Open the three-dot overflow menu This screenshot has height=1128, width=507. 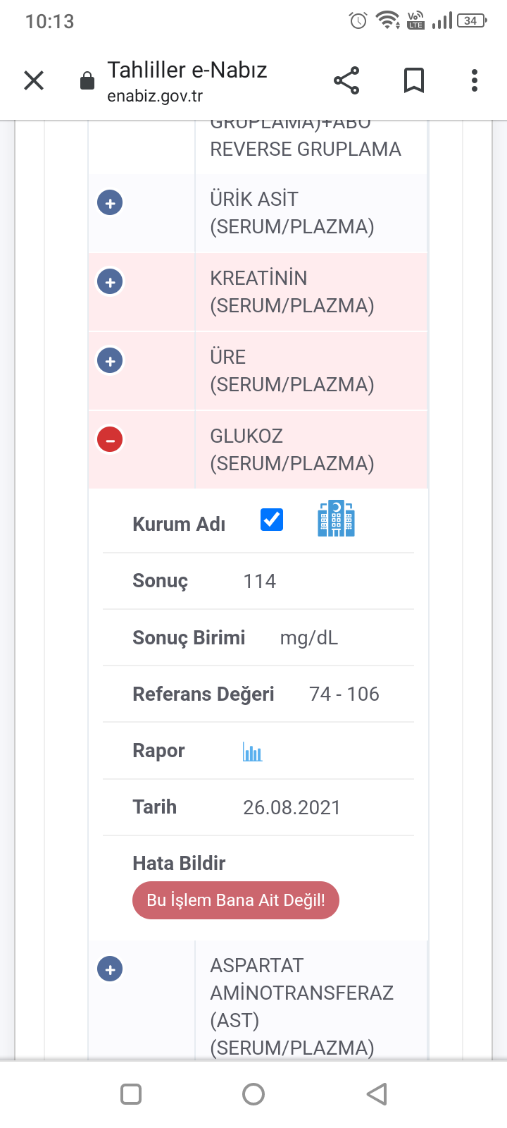[x=475, y=80]
